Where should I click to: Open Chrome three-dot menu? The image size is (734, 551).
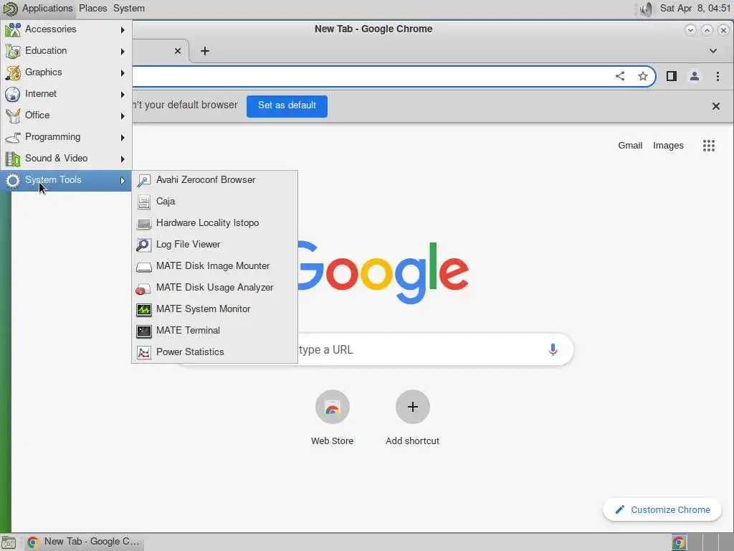[718, 76]
